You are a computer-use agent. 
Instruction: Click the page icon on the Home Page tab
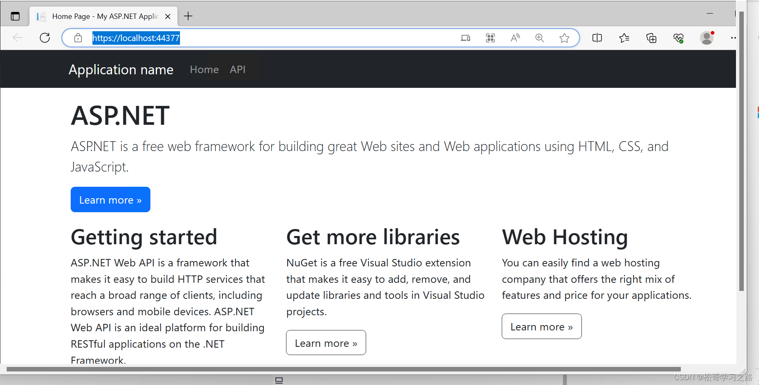pos(41,16)
